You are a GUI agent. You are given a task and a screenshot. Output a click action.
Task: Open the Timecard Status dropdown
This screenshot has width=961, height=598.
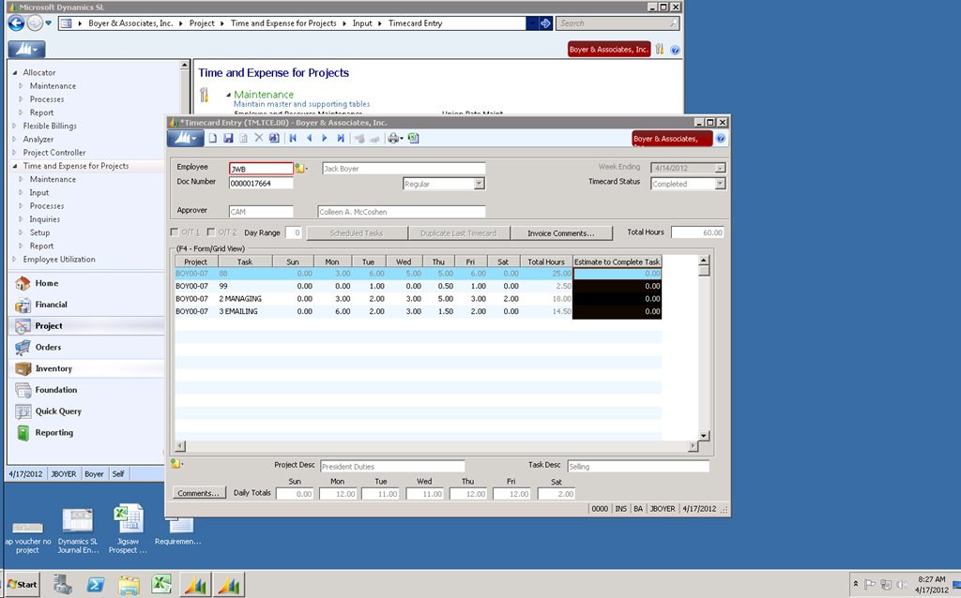tap(720, 184)
